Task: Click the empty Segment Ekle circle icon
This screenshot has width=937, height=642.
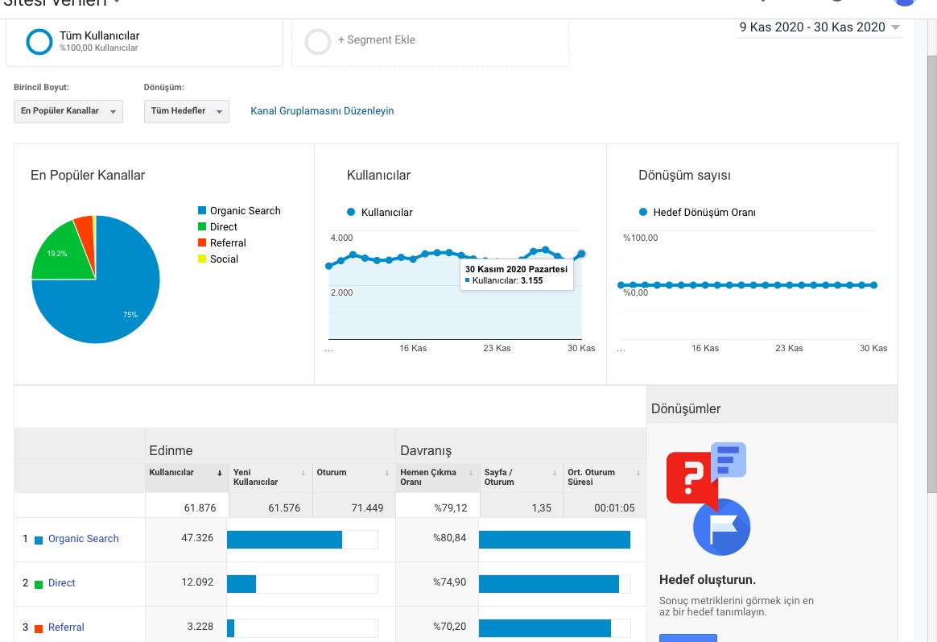Action: tap(318, 42)
